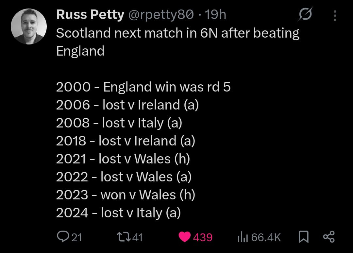Unlike the post via pink heart

pyautogui.click(x=185, y=237)
